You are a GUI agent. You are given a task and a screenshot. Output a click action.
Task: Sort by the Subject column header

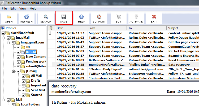coord(183,28)
